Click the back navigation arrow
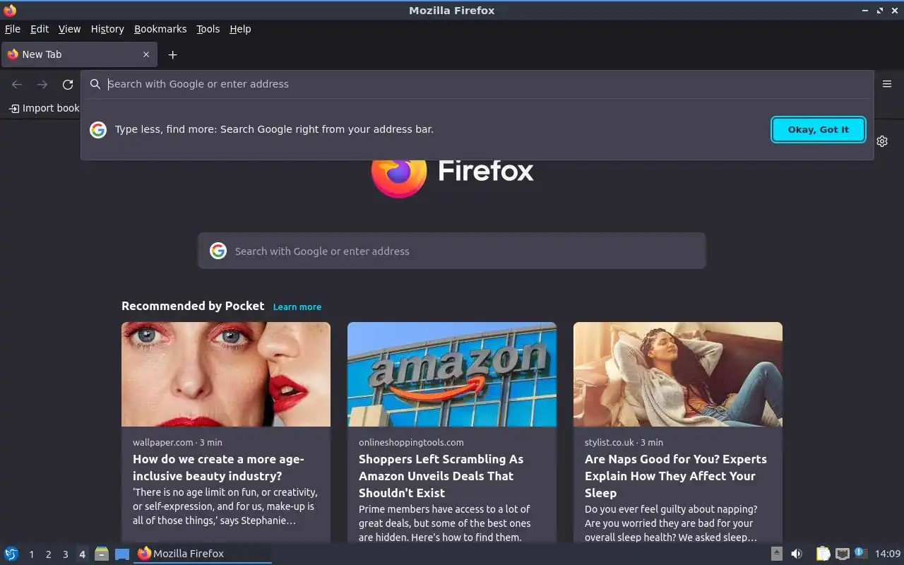 point(17,85)
